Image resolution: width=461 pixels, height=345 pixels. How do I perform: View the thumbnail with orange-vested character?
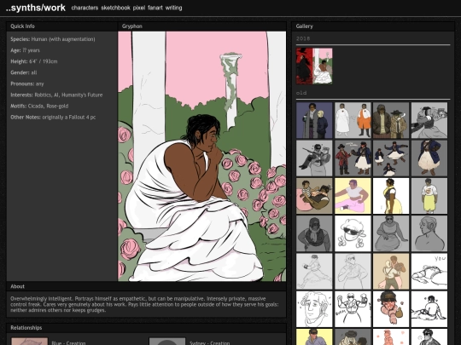coord(353,120)
